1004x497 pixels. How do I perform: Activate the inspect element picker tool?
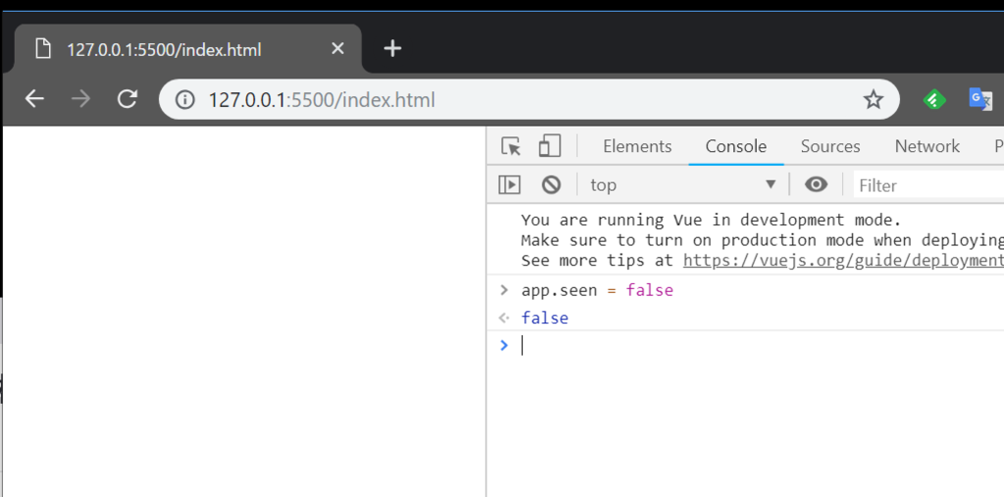coord(510,147)
